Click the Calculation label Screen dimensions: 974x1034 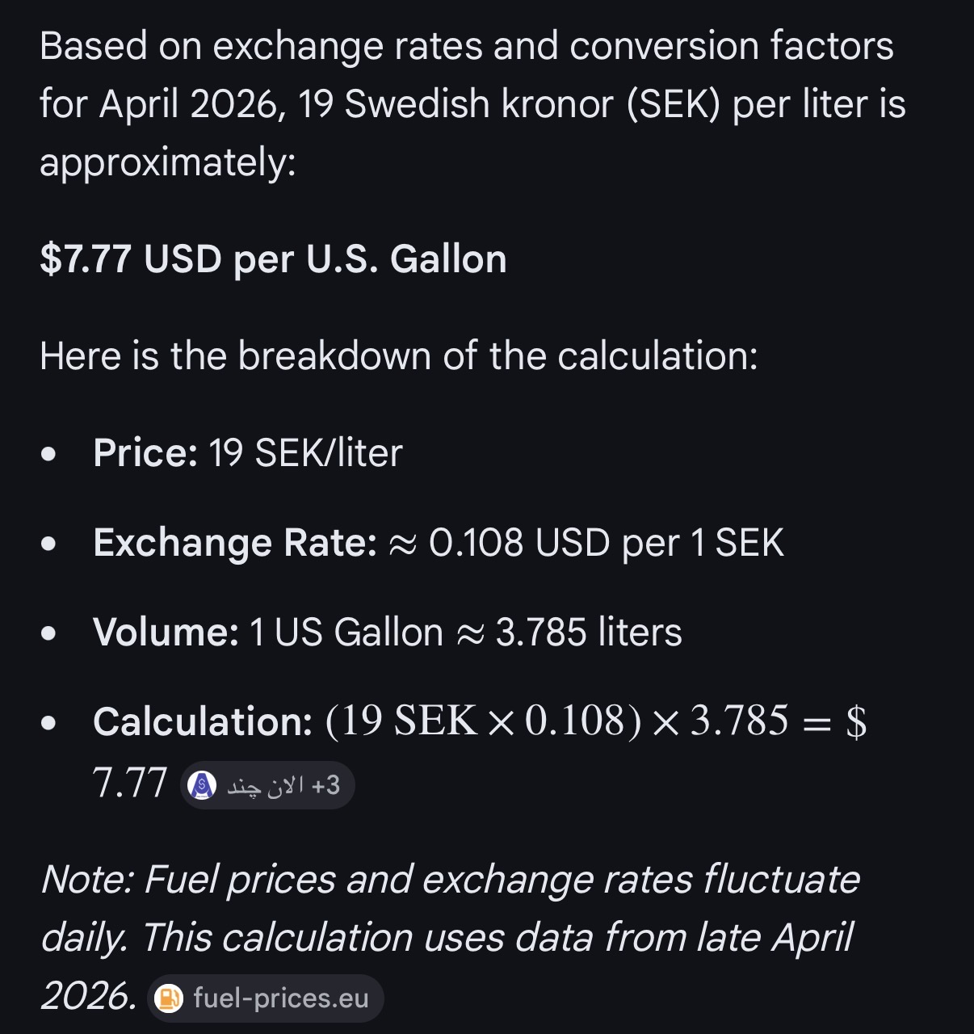click(x=203, y=721)
